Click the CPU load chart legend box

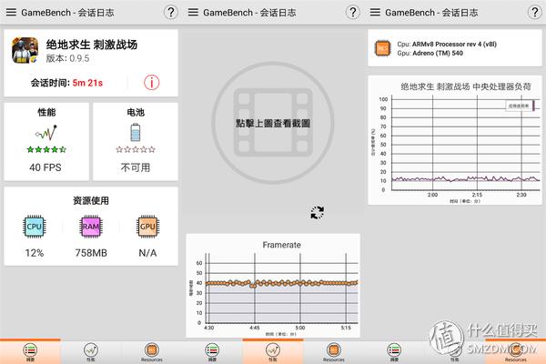[521, 106]
